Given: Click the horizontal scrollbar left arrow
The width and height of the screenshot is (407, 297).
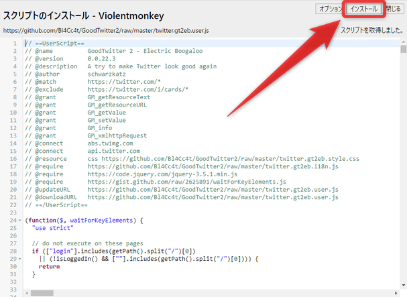Looking at the screenshot, I should coord(27,293).
